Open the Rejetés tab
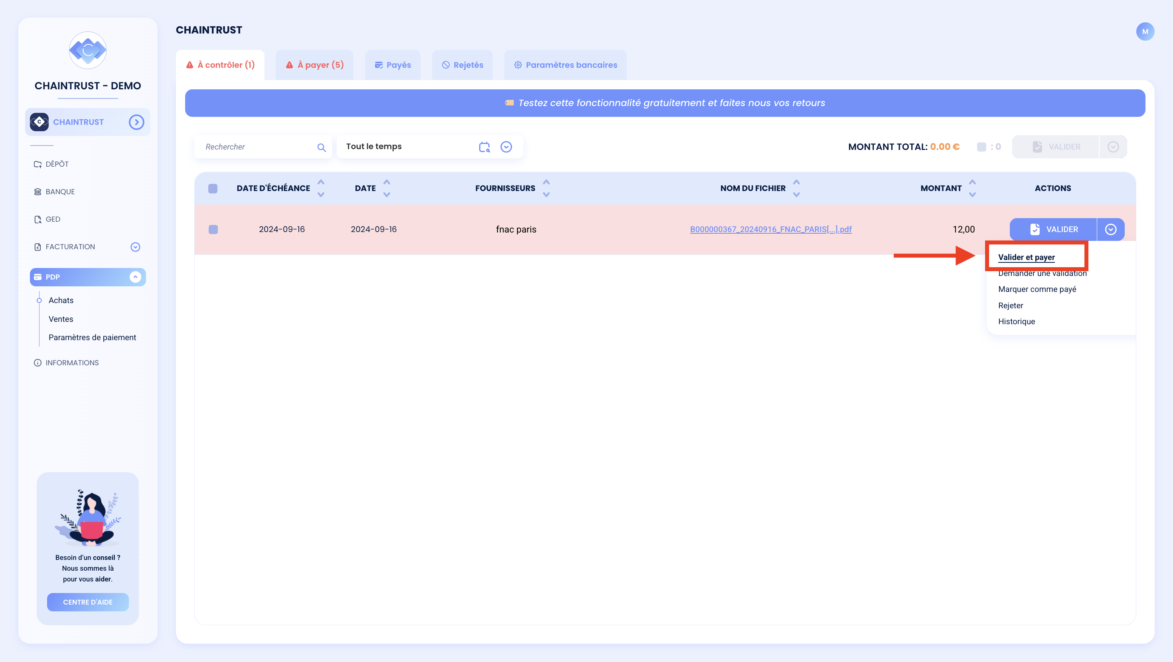This screenshot has width=1173, height=662. pos(462,65)
